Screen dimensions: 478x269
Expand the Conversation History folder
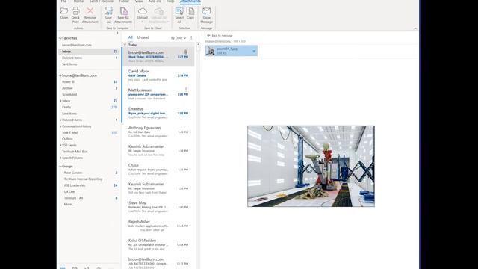click(x=60, y=126)
